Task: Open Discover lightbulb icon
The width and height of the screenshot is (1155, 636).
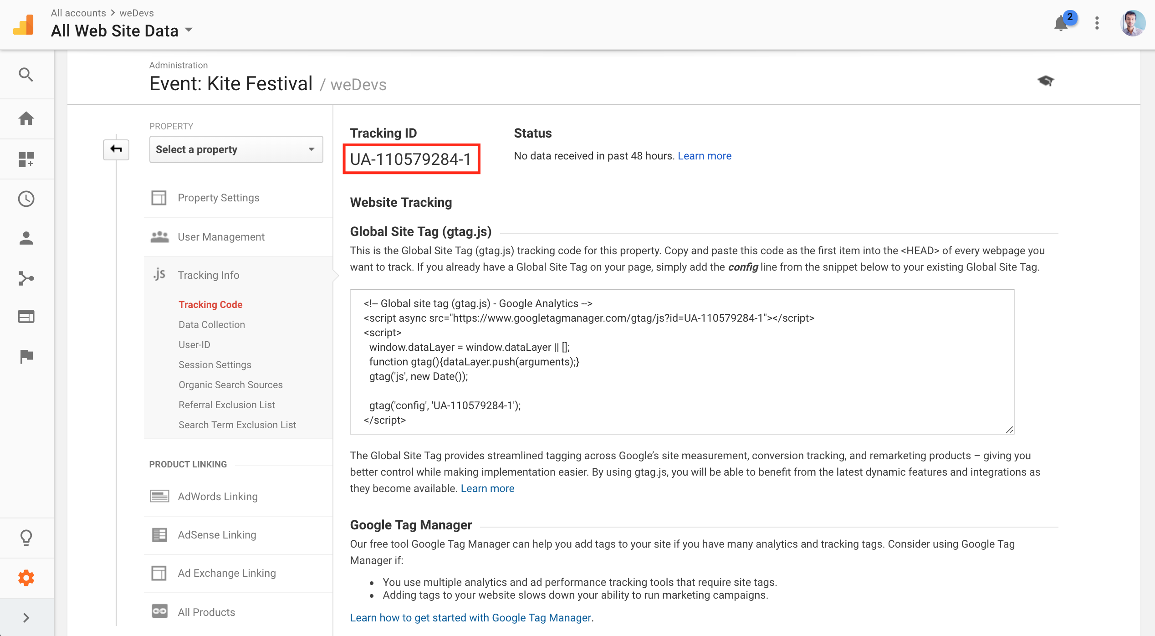Action: [x=26, y=538]
